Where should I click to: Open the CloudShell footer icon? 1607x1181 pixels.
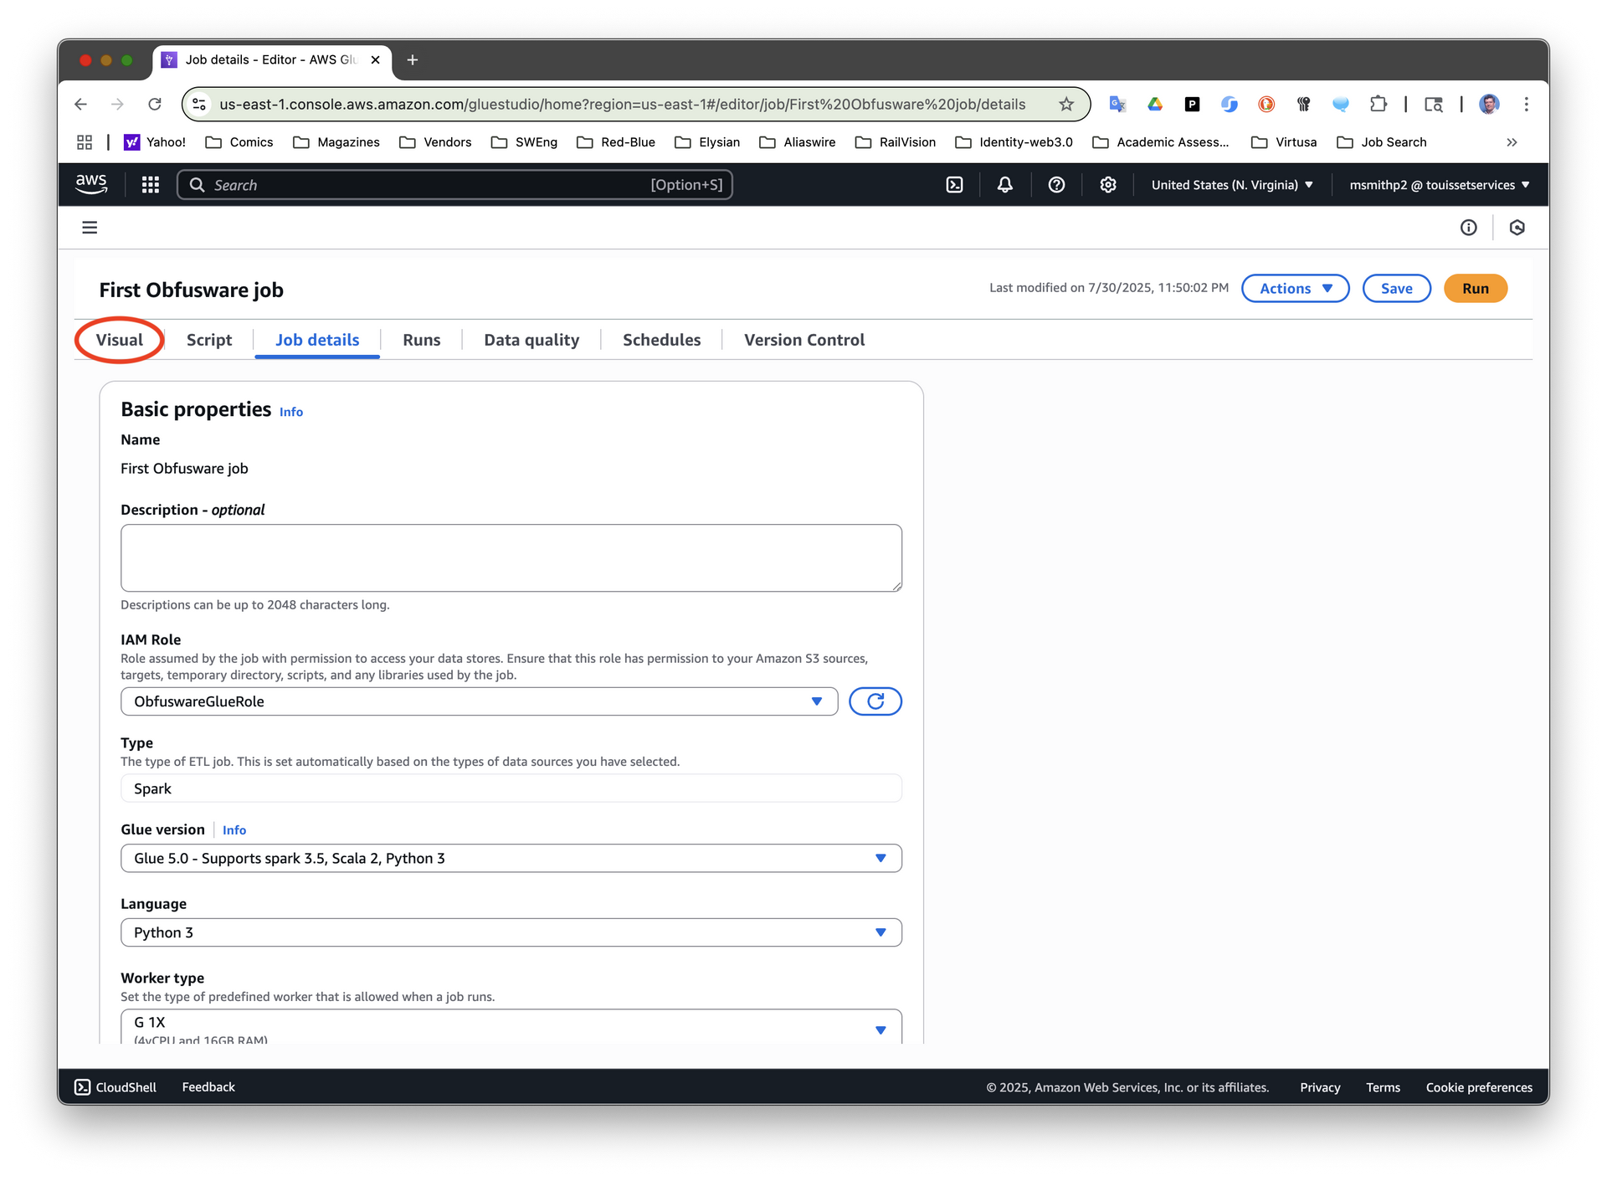coord(83,1086)
